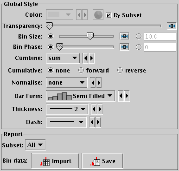Click the Bin Phase value field showing 0
The width and height of the screenshot is (179, 171).
160,47
